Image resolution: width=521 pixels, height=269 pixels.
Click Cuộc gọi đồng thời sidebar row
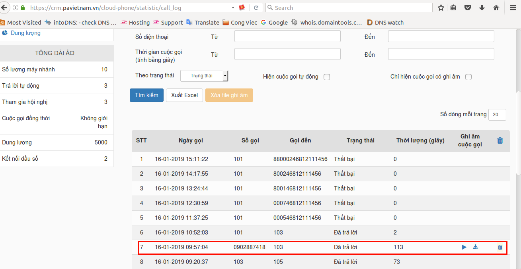(57, 122)
